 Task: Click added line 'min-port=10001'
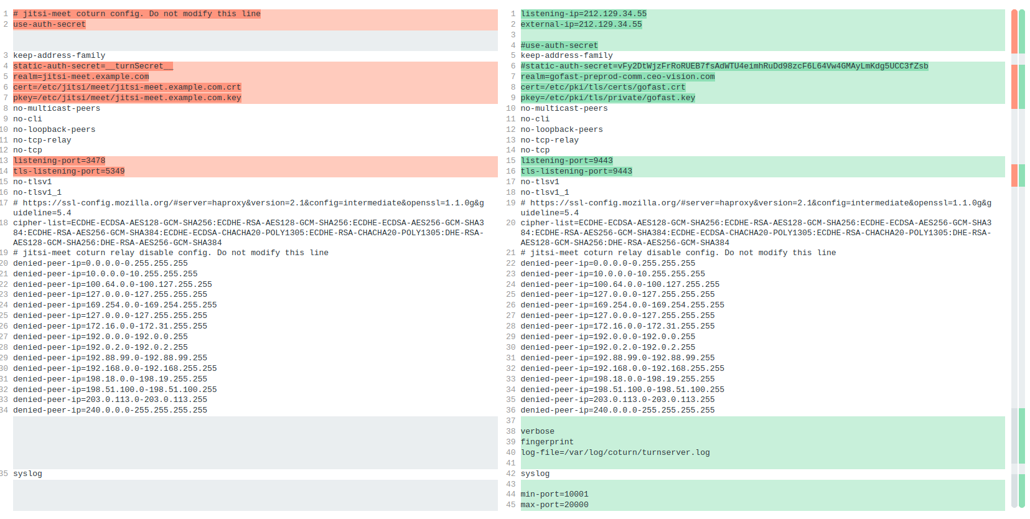pyautogui.click(x=555, y=494)
